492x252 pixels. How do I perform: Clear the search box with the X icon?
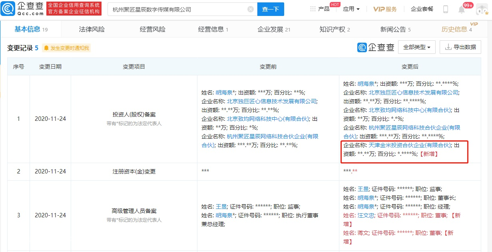(x=251, y=9)
